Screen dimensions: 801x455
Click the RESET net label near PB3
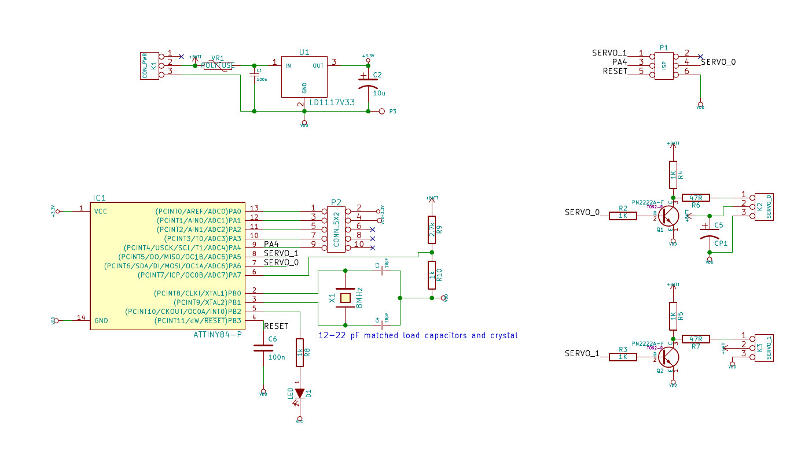coord(275,325)
